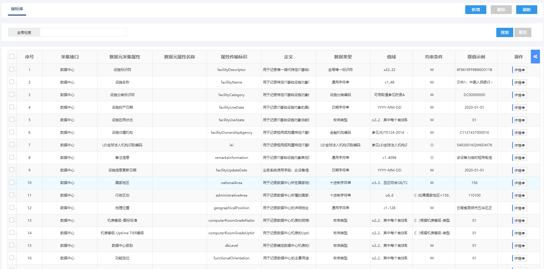View details for row 14 Uptime TIER等级

(x=519, y=233)
